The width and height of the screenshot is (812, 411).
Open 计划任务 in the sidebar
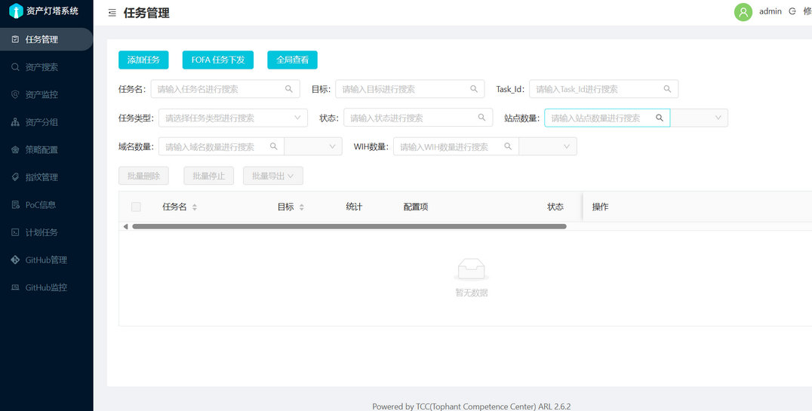47,232
